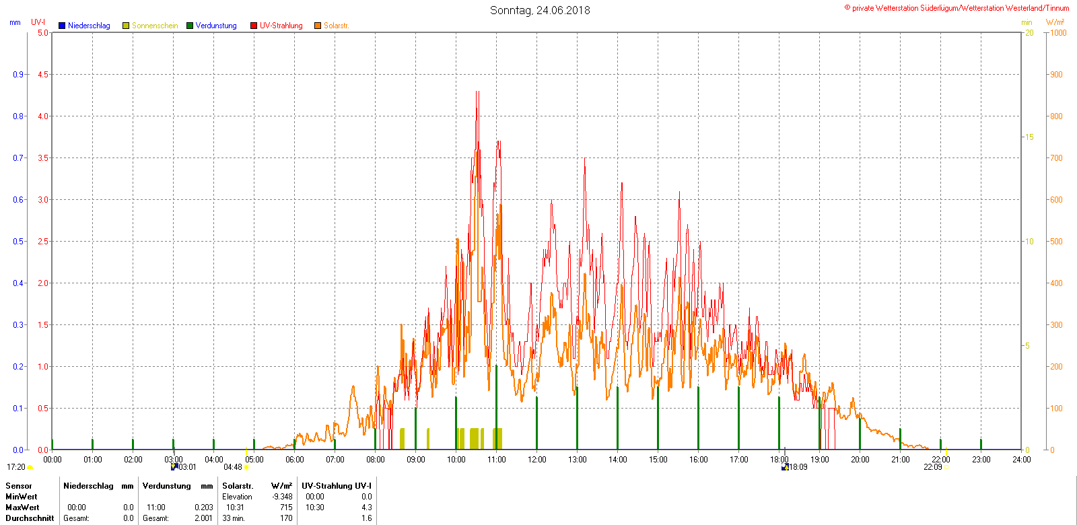Click the Elevation label in the table
This screenshot has height=525, width=1077.
[x=237, y=497]
